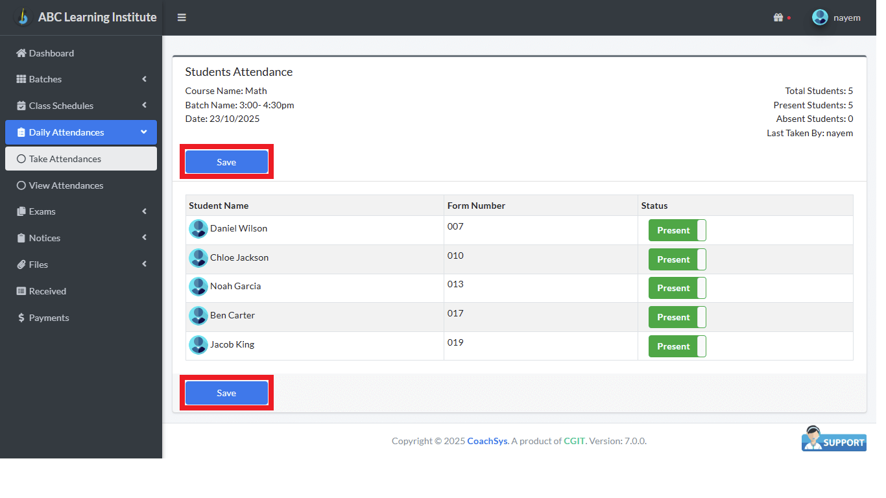
Task: Click the Dashboard home icon
Action: click(21, 53)
